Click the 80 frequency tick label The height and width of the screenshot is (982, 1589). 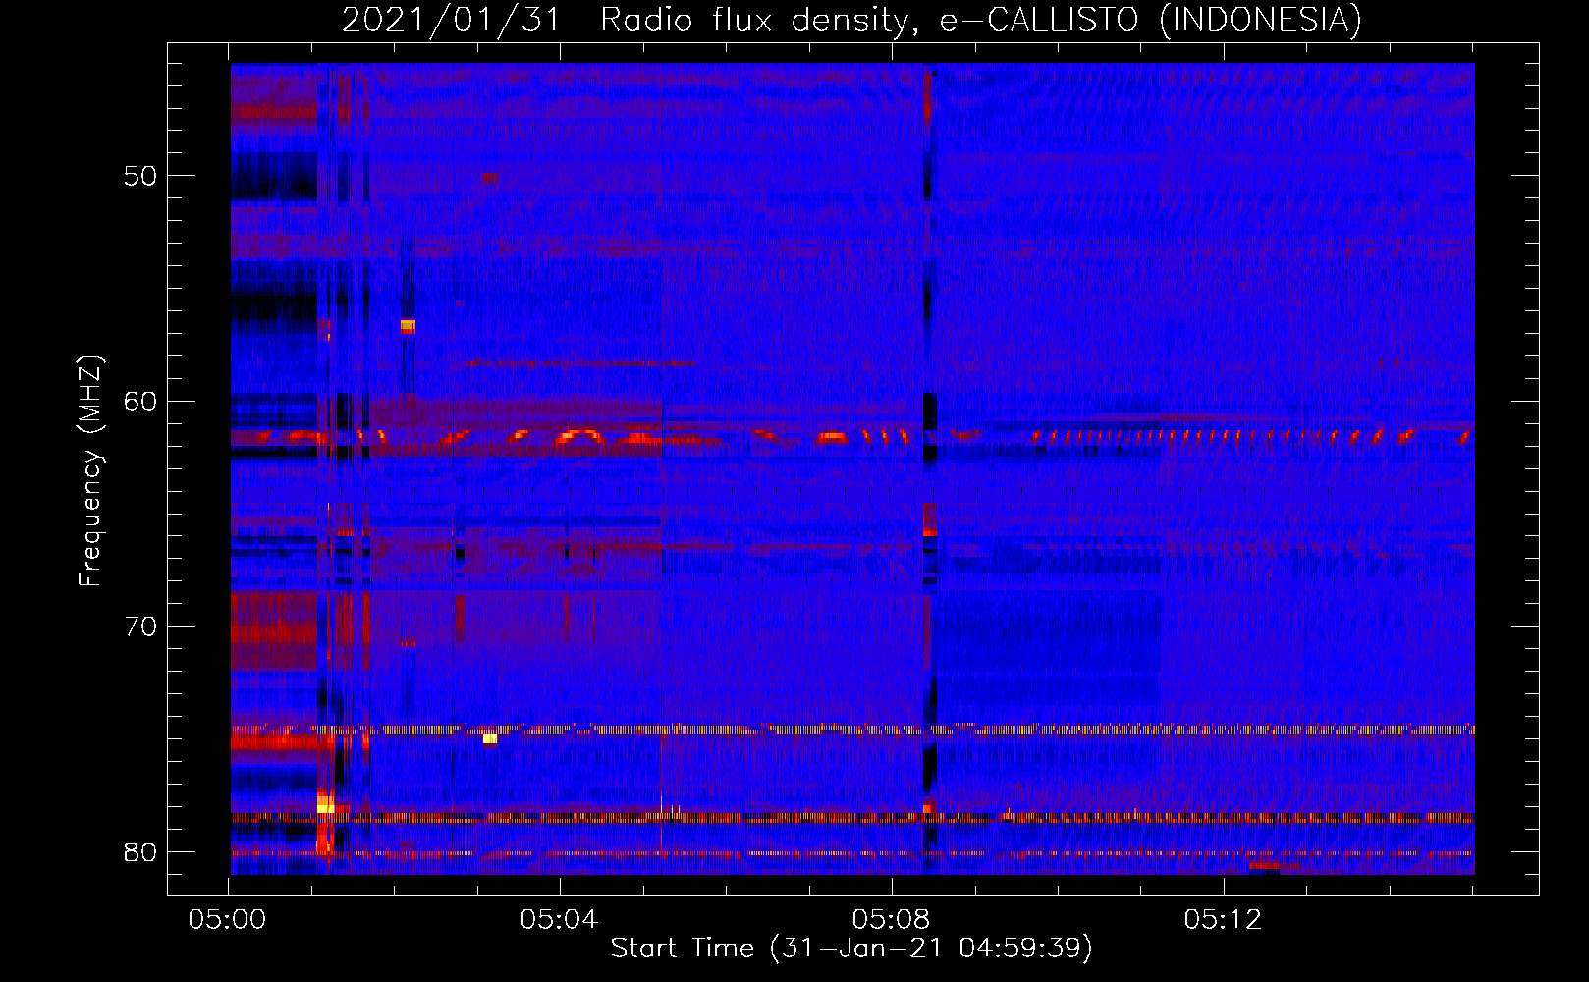click(x=140, y=851)
